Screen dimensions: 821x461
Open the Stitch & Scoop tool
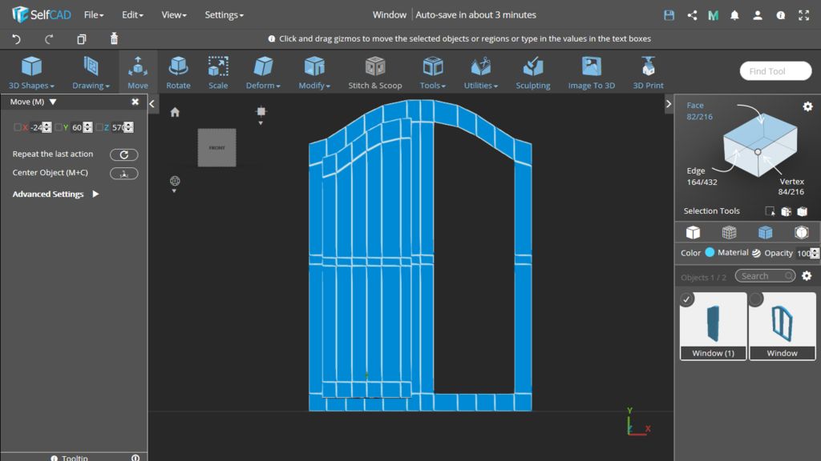coord(374,72)
